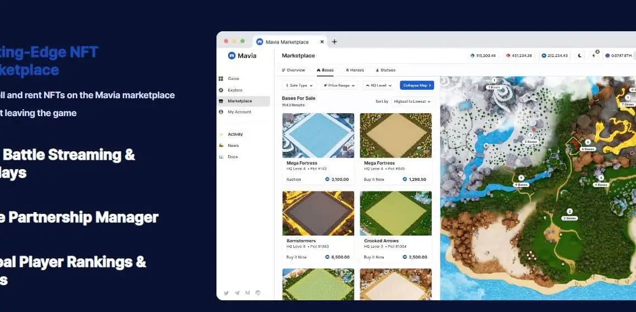
Task: Select map marker 5 with 3 Bases
Action: (x=531, y=138)
